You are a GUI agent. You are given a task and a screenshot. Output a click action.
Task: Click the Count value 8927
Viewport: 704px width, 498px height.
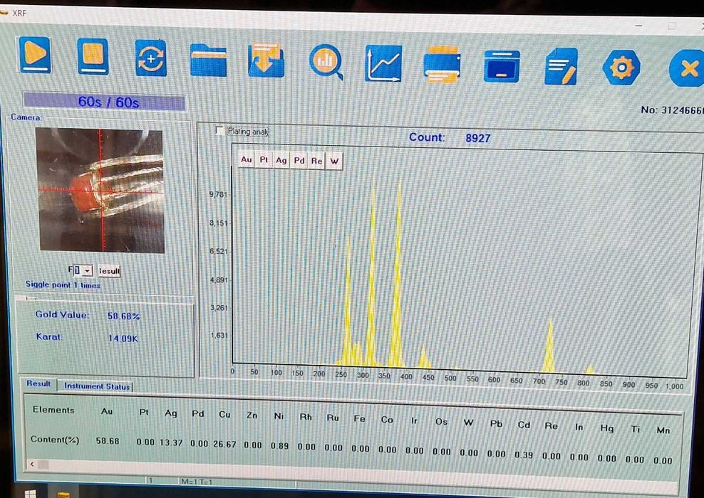point(477,138)
